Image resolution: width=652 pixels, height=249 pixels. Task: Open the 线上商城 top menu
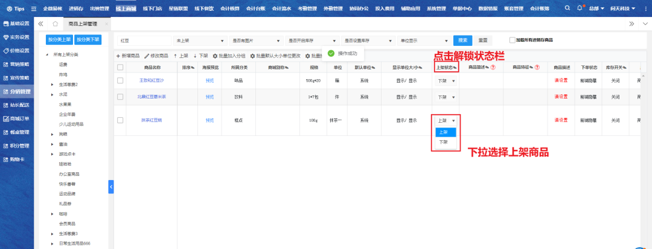click(x=126, y=8)
